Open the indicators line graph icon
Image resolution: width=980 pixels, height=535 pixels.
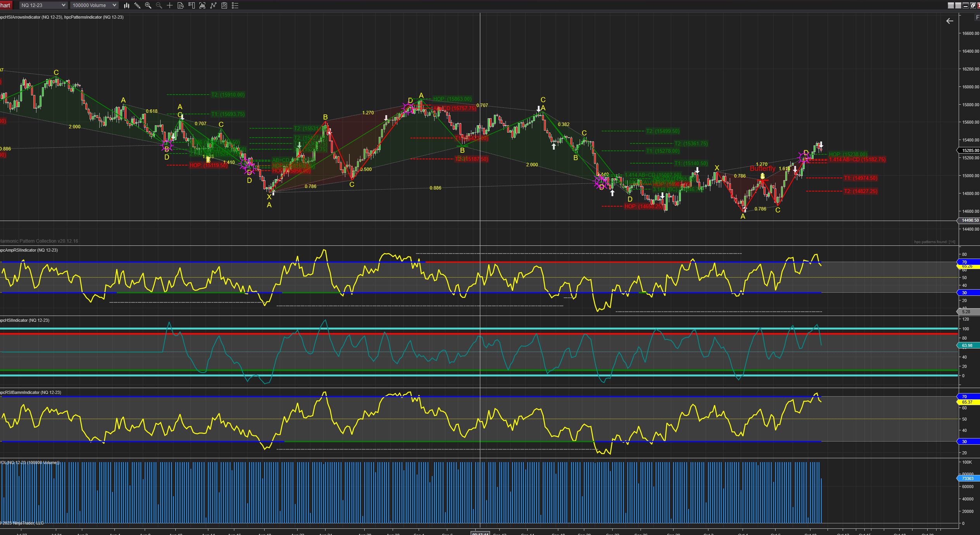213,5
